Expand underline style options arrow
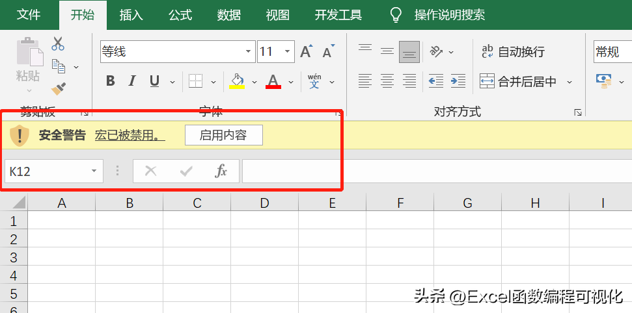The height and width of the screenshot is (313, 632). pos(172,82)
